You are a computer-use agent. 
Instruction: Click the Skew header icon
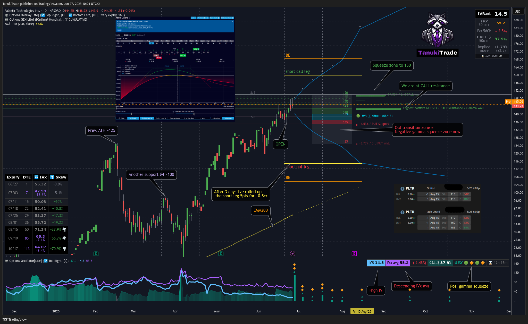coord(52,177)
